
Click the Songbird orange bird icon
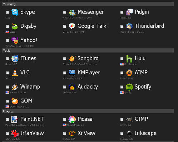tap(72, 59)
